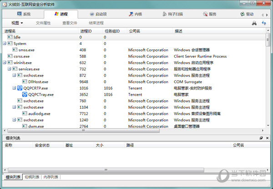
Task: Select the Idle process row
Action: click(134, 37)
